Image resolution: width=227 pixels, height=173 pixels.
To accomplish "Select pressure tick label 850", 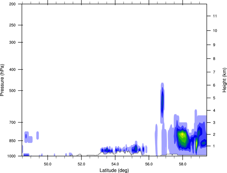I will pos(12,141).
